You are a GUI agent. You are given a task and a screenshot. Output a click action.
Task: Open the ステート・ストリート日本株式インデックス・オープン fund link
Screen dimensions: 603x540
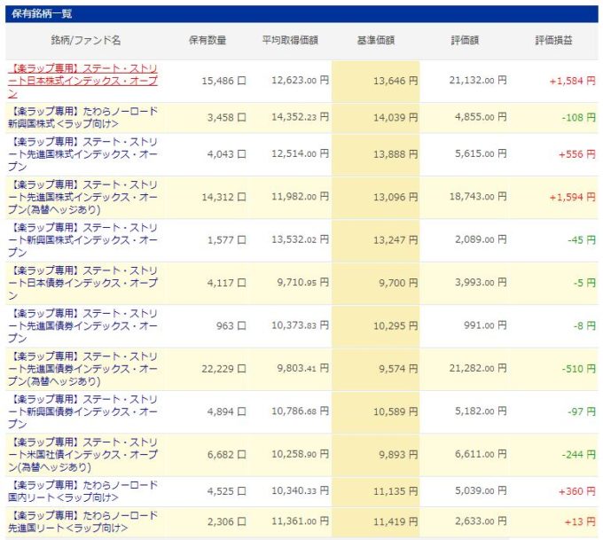pos(82,81)
